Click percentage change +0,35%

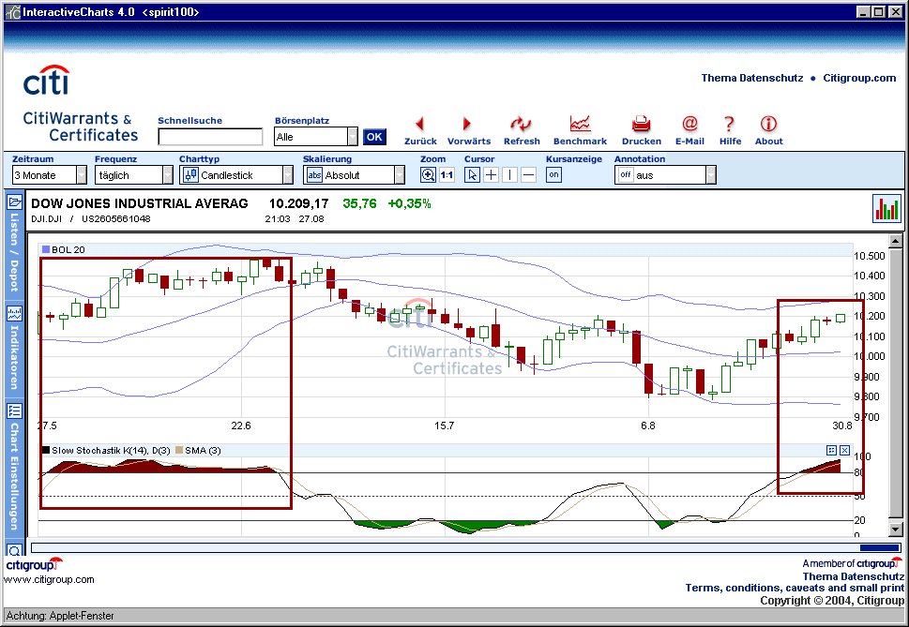(x=409, y=203)
